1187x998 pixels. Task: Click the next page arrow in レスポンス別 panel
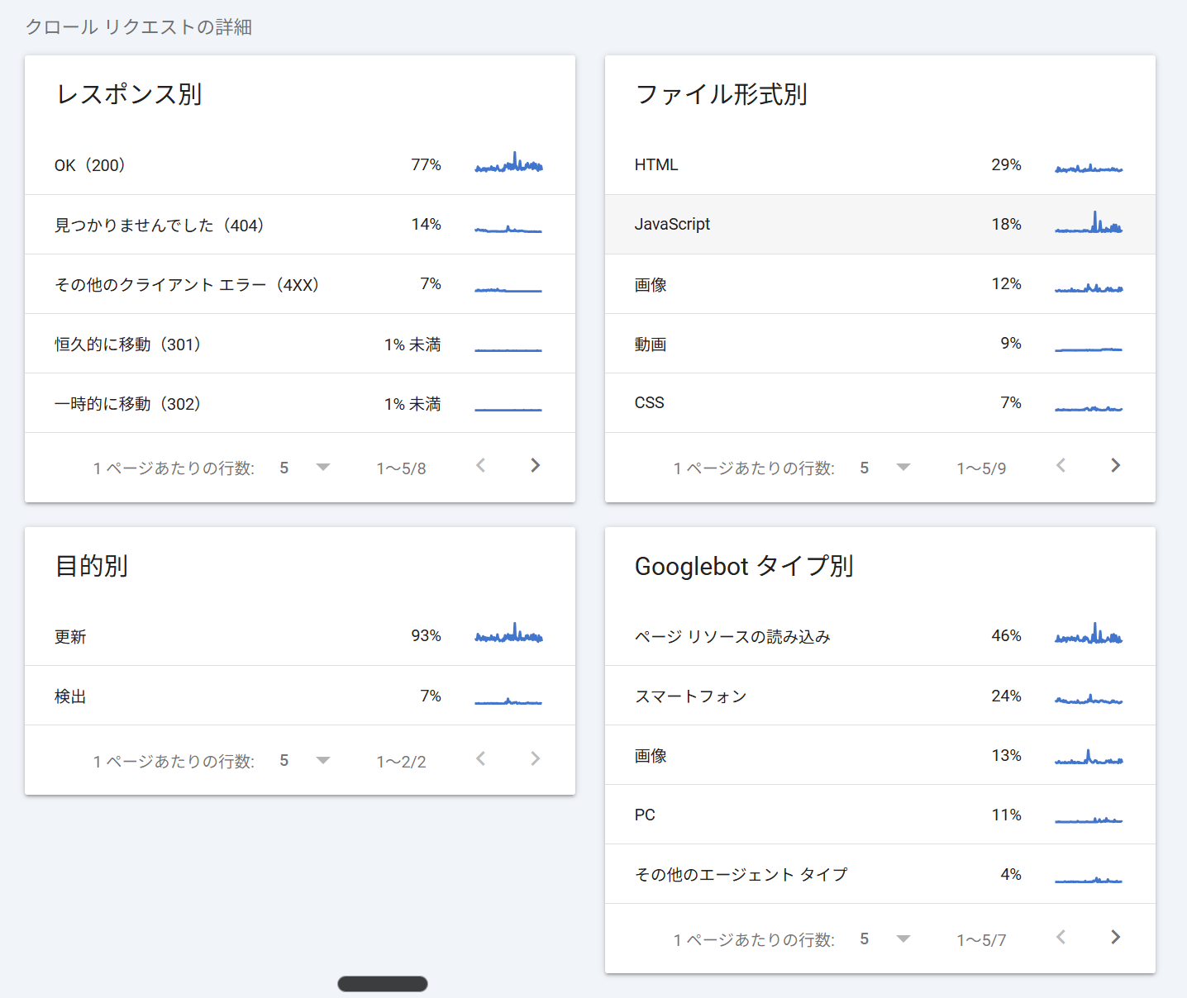[535, 466]
